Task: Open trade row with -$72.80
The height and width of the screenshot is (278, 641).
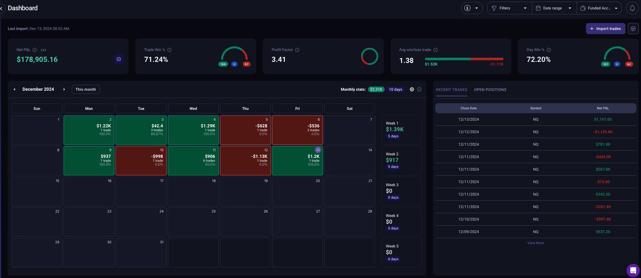Action: 535,181
